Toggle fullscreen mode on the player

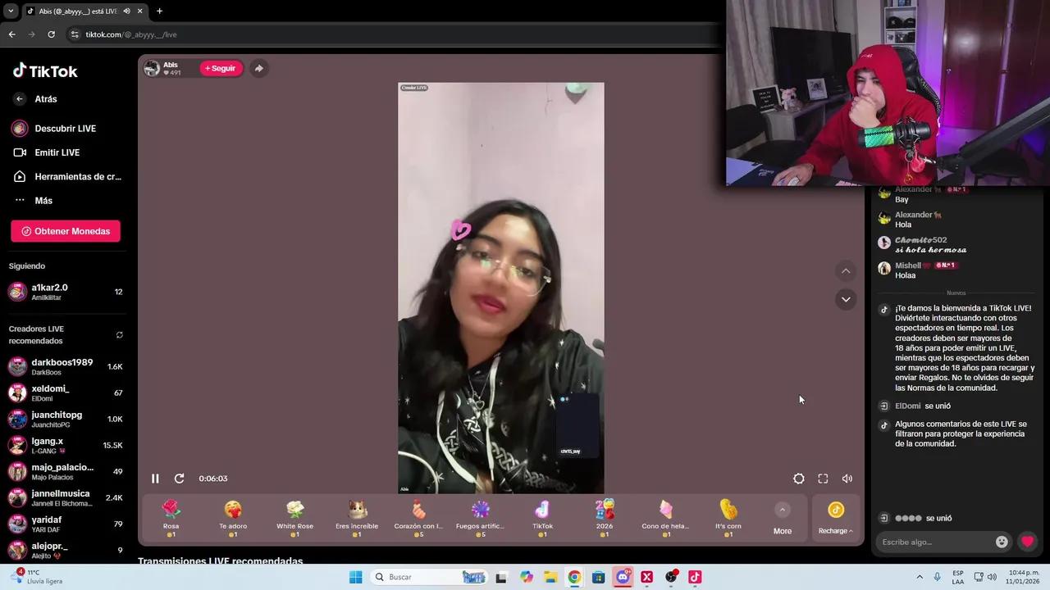pos(823,479)
